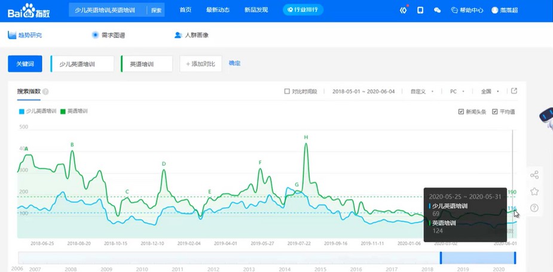
Task: Toggle the 英语培训 legend series
Action: point(74,111)
